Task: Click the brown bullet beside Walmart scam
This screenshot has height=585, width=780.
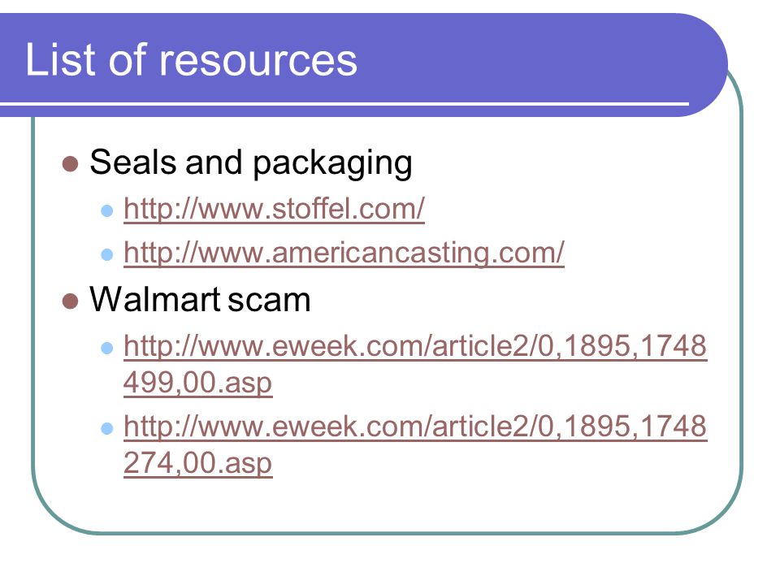Action: point(70,301)
